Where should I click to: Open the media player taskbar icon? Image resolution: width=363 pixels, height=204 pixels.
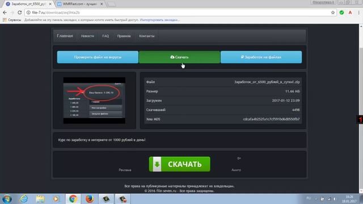tap(56, 199)
